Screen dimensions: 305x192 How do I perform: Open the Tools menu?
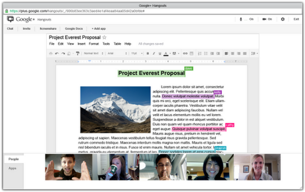(x=106, y=44)
